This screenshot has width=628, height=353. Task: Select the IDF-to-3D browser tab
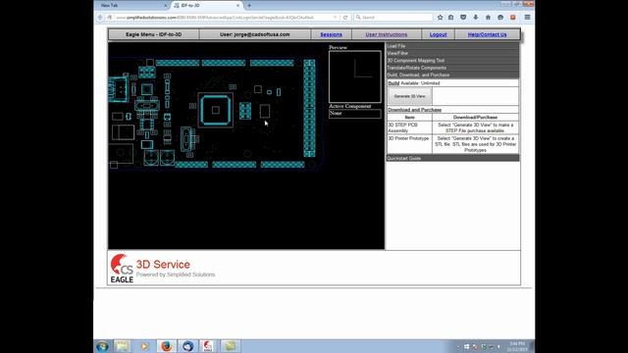coord(206,6)
